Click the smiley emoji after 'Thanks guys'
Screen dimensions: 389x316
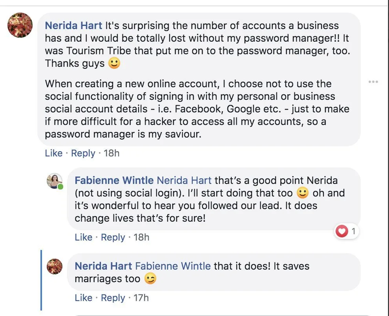pyautogui.click(x=114, y=63)
